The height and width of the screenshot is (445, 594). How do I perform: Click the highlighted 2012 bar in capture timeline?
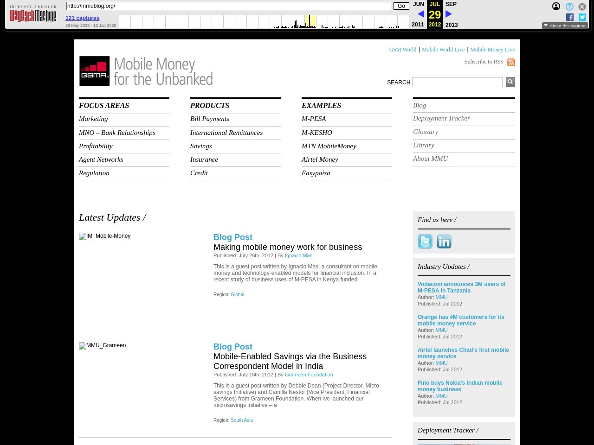[310, 22]
